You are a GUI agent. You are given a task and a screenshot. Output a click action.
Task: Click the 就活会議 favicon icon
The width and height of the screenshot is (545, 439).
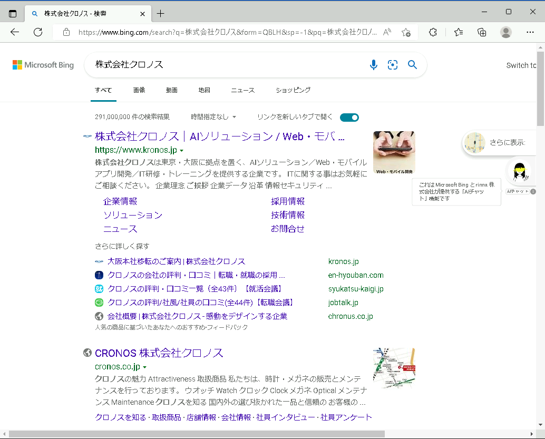click(x=99, y=289)
